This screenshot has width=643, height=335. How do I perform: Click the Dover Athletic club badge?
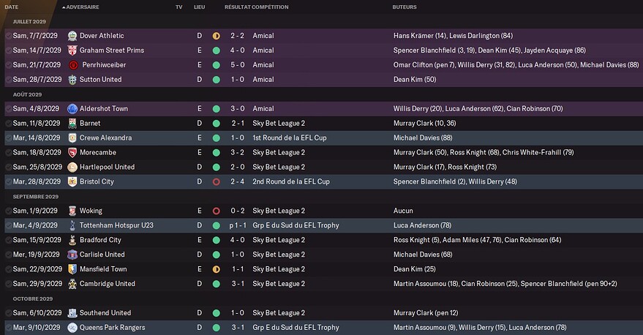pyautogui.click(x=72, y=36)
